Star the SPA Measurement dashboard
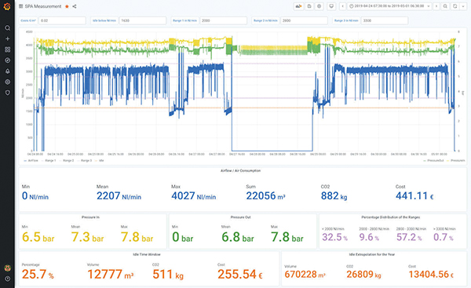Image resolution: width=471 pixels, height=288 pixels. pos(67,6)
